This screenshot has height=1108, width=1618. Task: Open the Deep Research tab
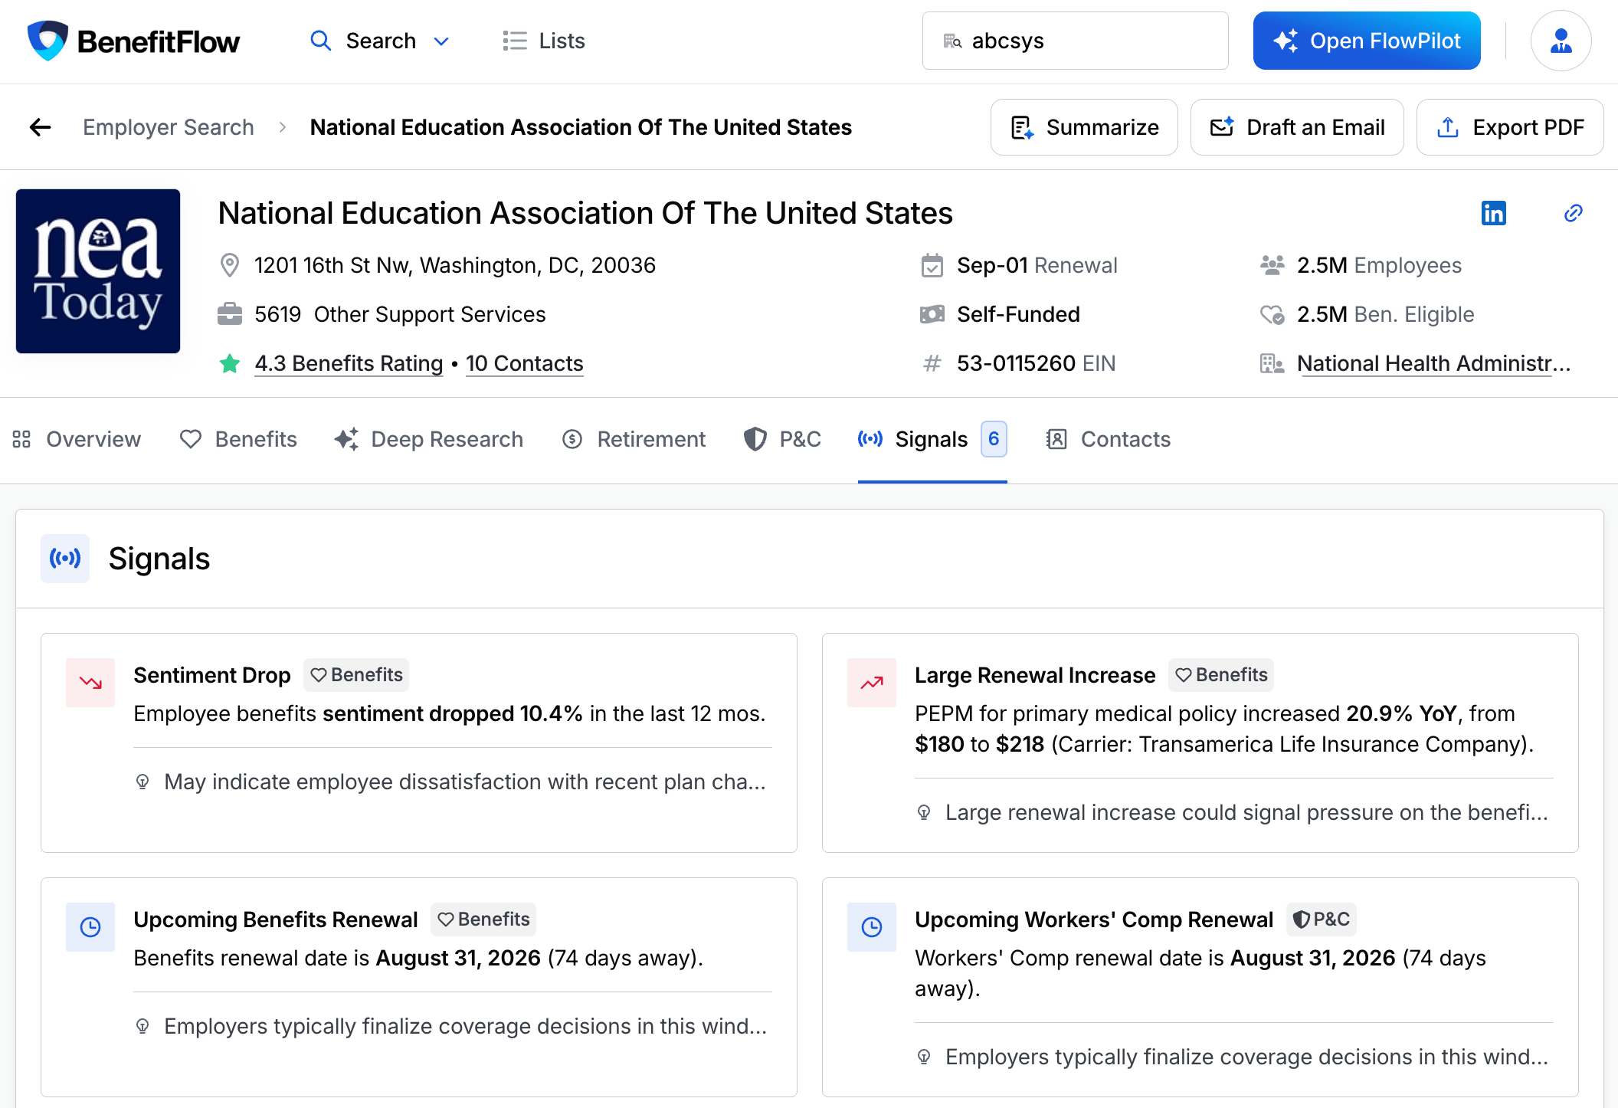(429, 439)
